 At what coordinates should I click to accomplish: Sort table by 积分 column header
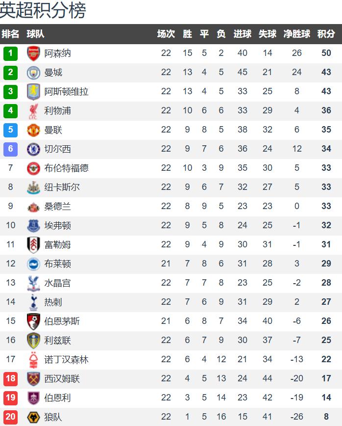(x=326, y=34)
